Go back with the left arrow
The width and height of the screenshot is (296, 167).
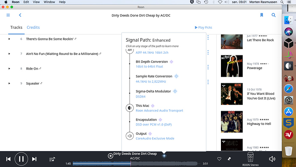pyautogui.click(x=20, y=15)
